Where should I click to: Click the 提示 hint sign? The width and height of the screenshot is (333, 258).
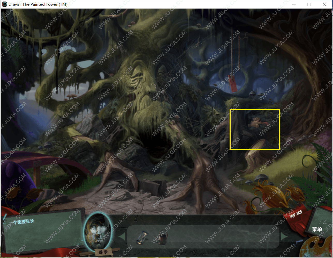click(103, 252)
